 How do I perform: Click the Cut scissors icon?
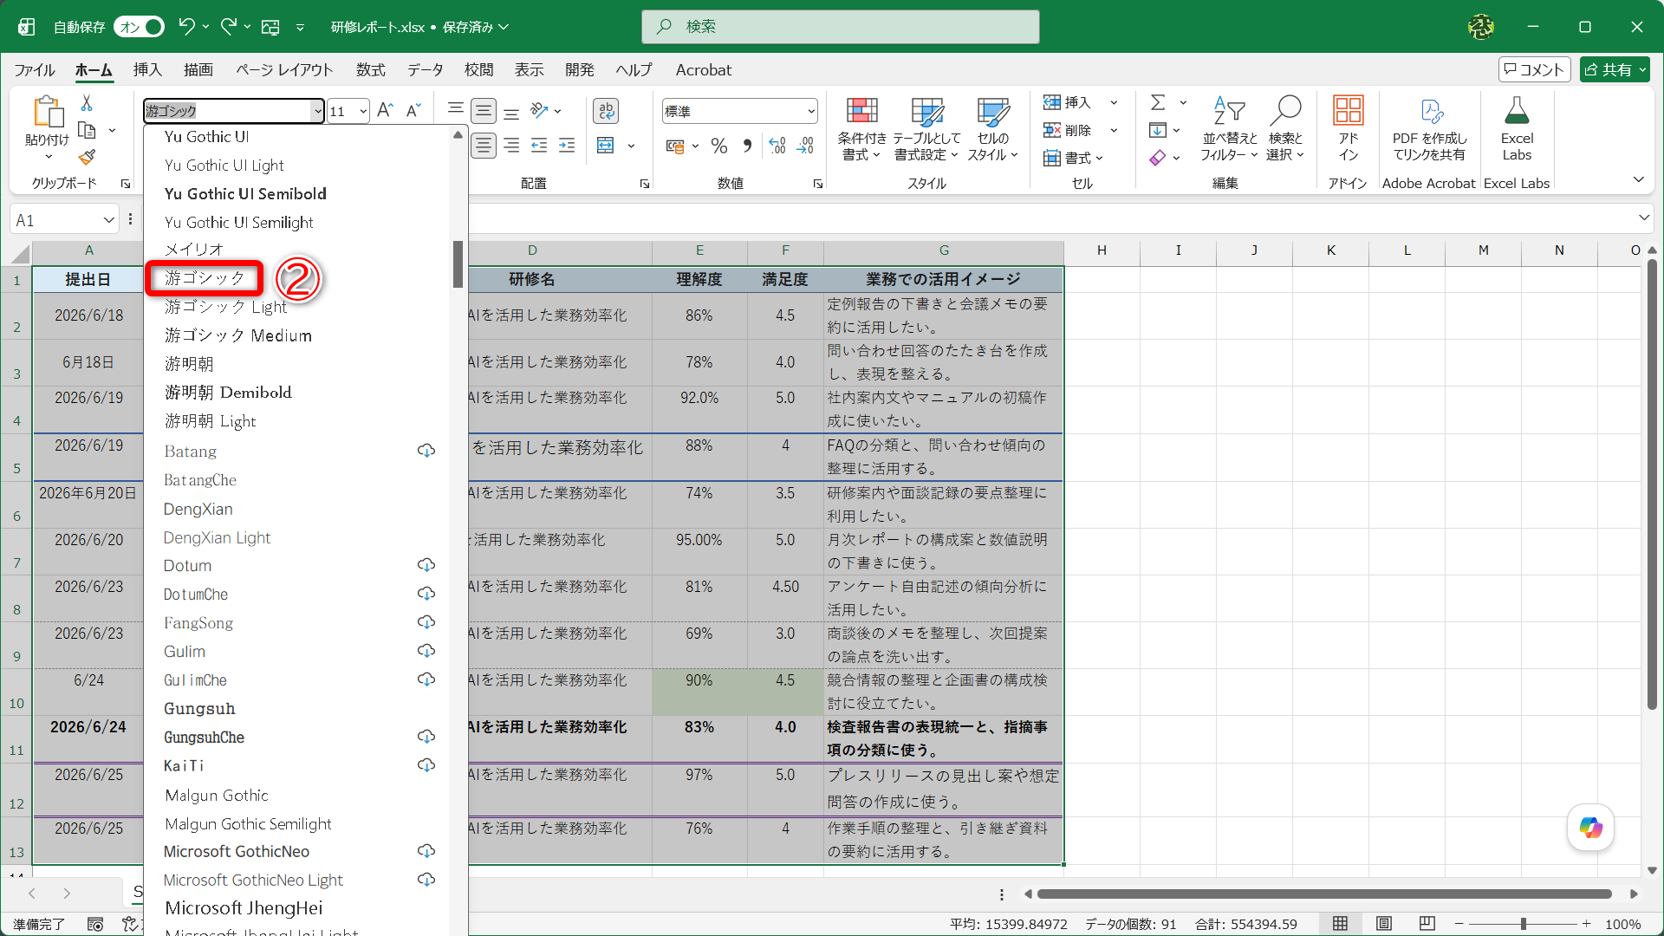[87, 103]
